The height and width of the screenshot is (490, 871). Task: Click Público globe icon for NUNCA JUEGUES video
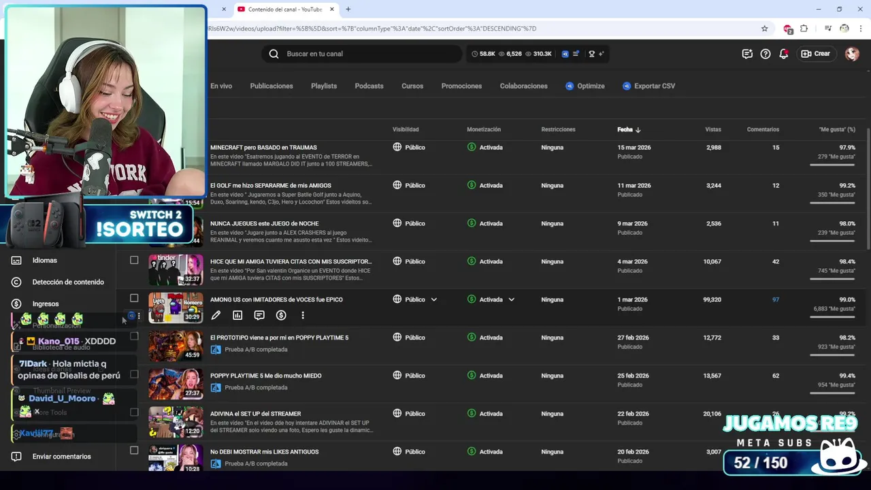[397, 223]
